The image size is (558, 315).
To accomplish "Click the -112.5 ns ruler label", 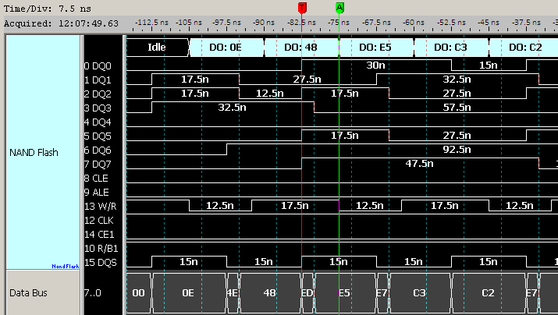I will click(151, 23).
